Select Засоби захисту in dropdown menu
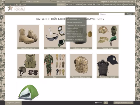Viewport: 140px width, 105px height. [x=73, y=20]
